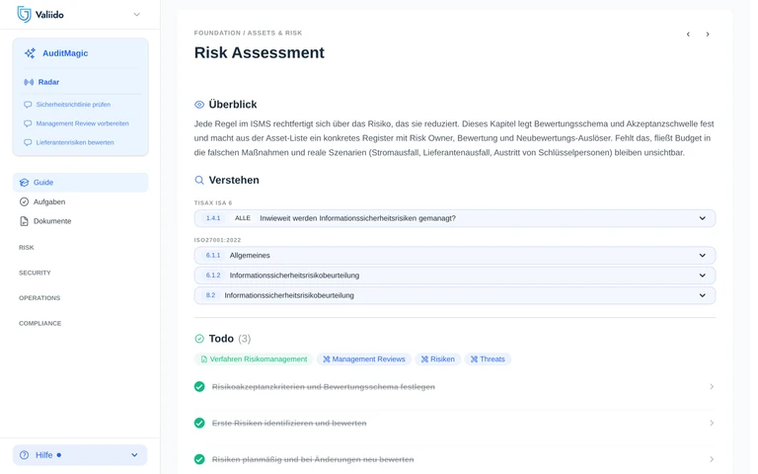758x474 pixels.
Task: Open arrow for Erste Risiken identifizieren row
Action: pos(712,424)
